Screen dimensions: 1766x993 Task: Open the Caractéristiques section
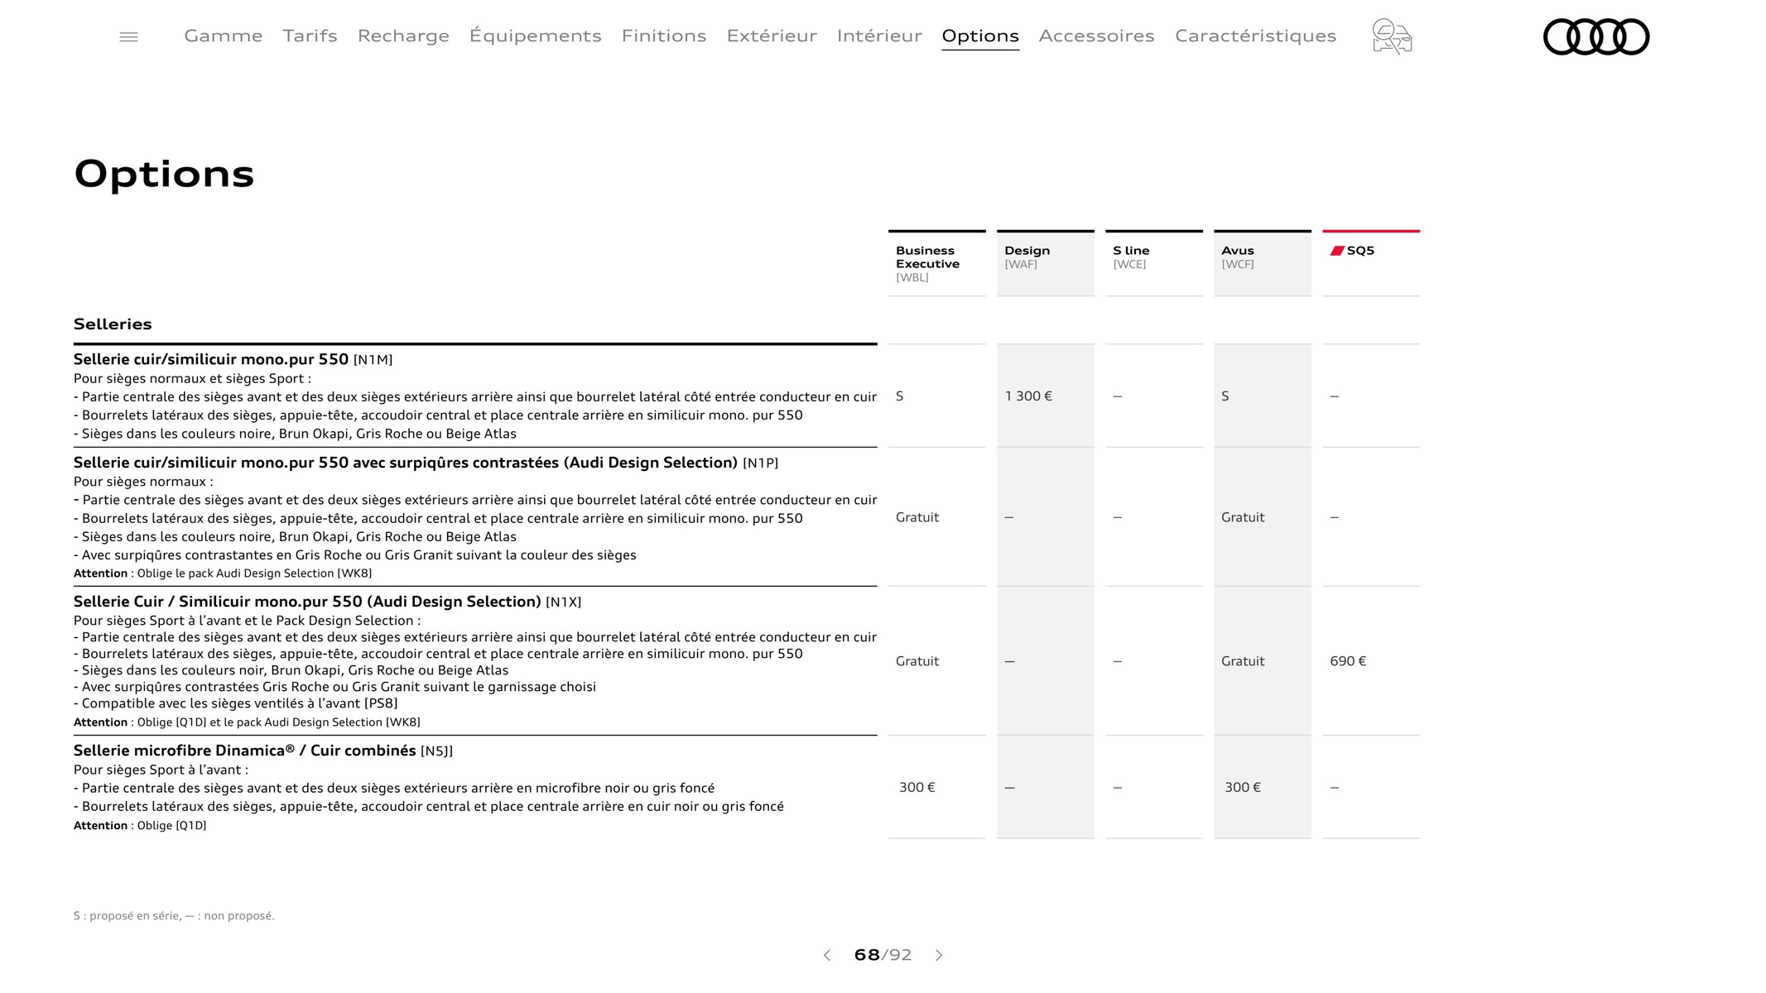pyautogui.click(x=1255, y=36)
